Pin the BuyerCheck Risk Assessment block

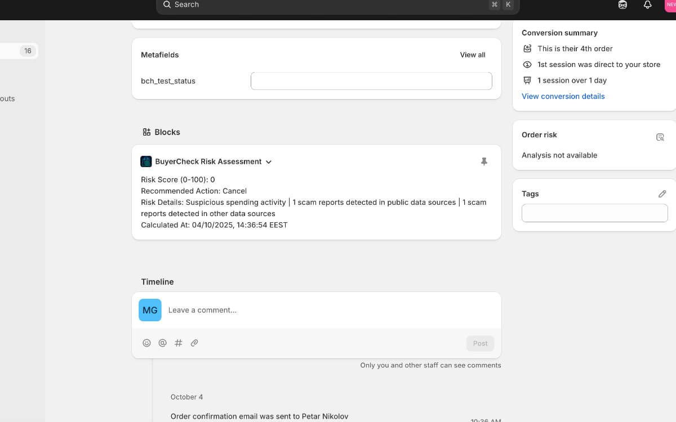click(484, 161)
